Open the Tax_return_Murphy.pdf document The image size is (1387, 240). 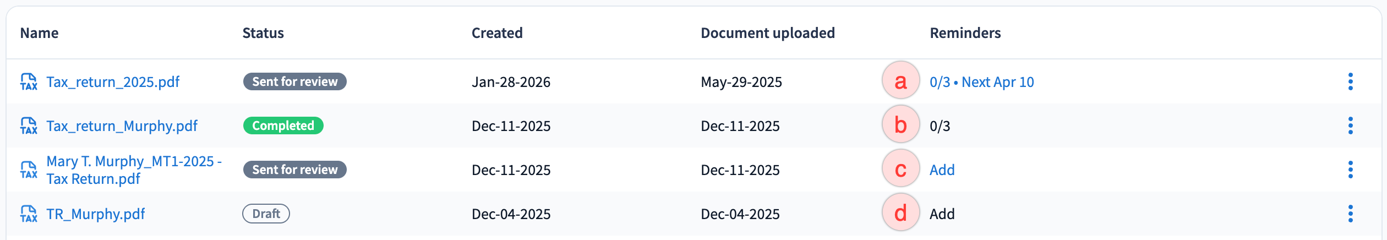point(122,126)
